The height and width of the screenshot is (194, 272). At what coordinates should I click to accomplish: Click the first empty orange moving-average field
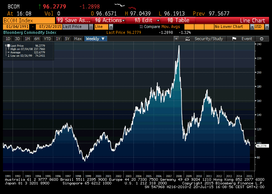[x=189, y=27]
